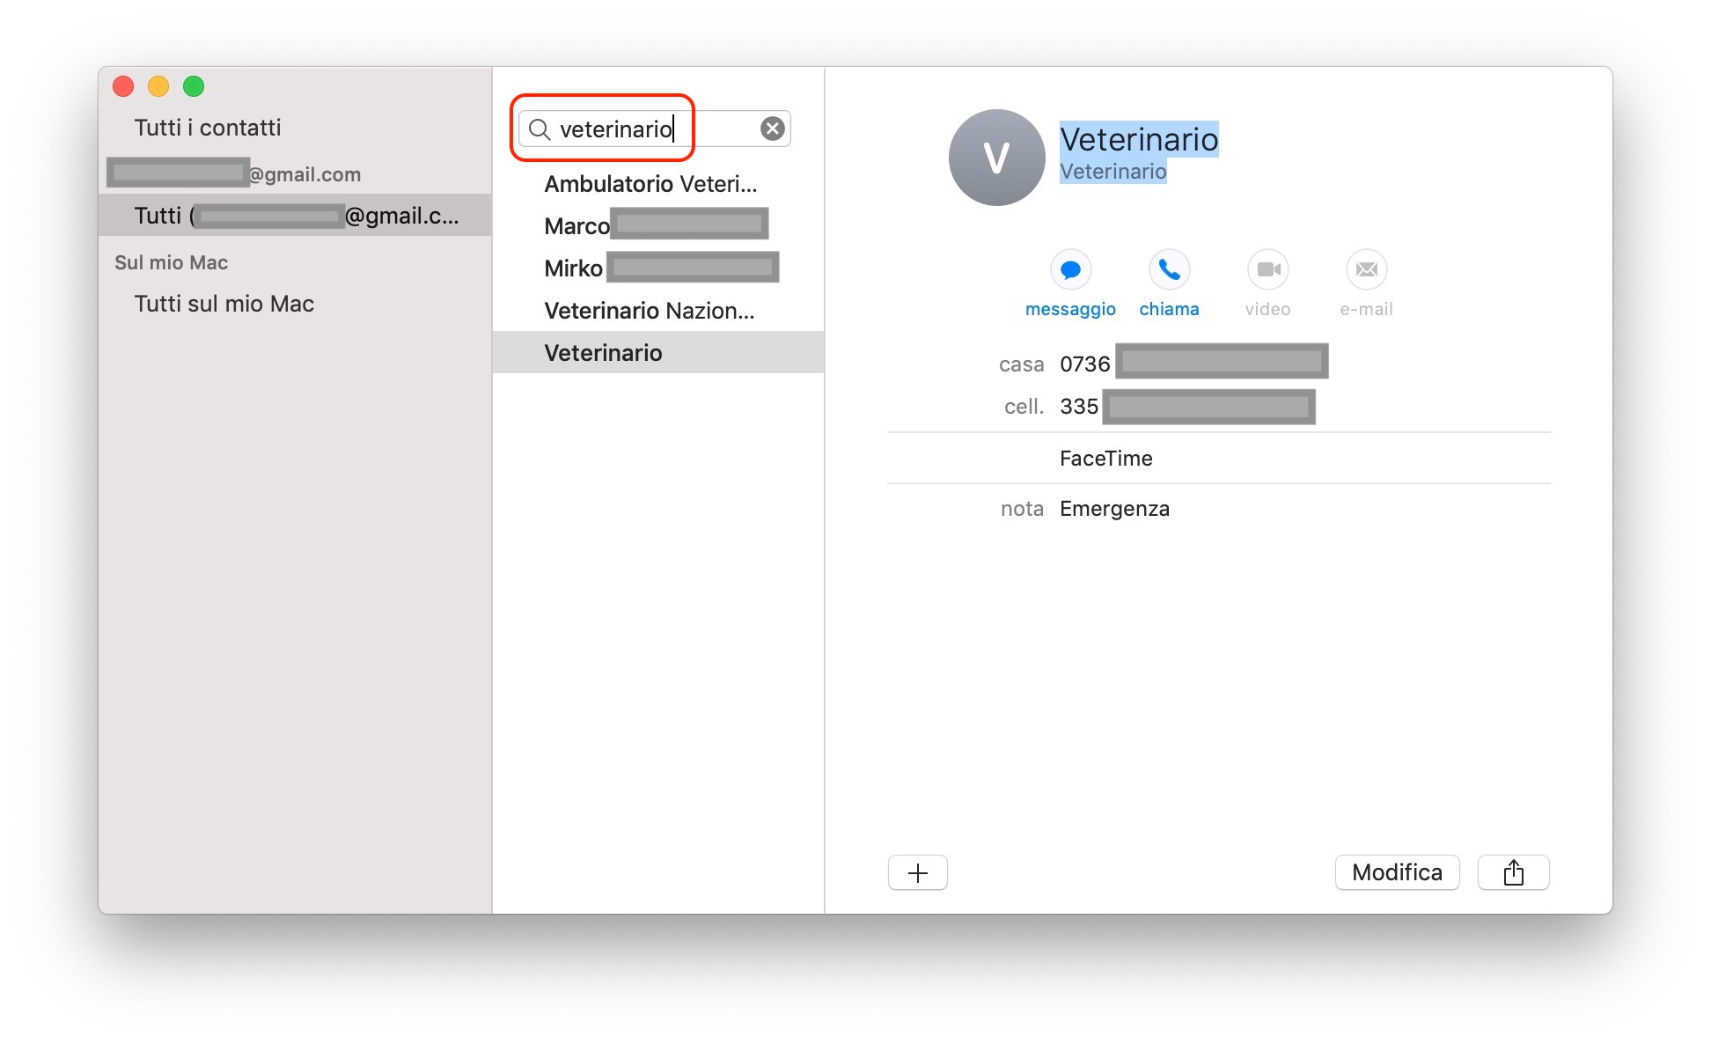Clear the search field with the X icon

[772, 129]
